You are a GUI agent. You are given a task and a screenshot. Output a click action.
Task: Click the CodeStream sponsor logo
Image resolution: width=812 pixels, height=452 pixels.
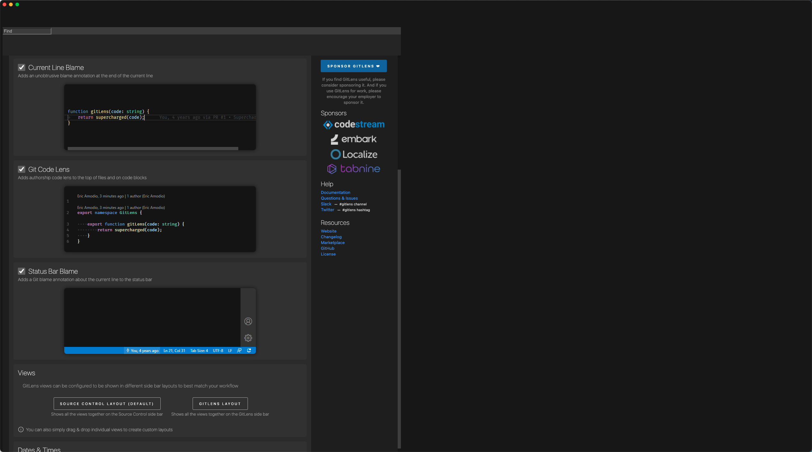click(354, 125)
